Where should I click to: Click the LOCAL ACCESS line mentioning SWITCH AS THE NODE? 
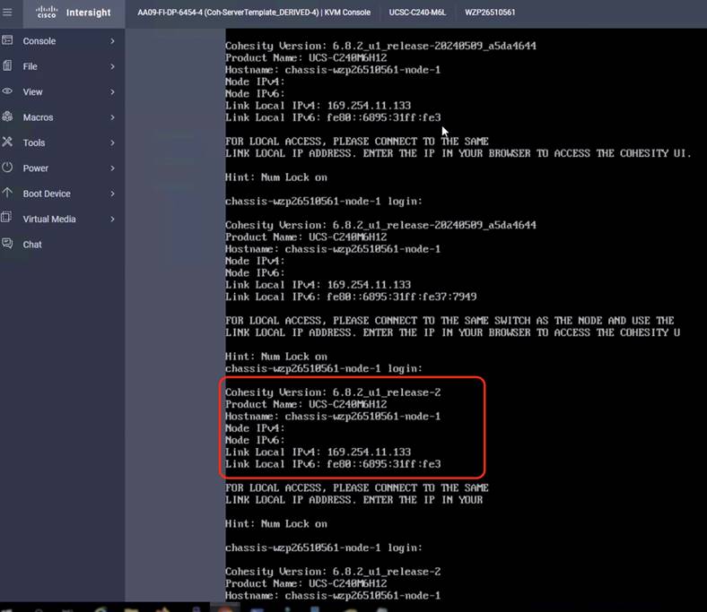tap(450, 321)
